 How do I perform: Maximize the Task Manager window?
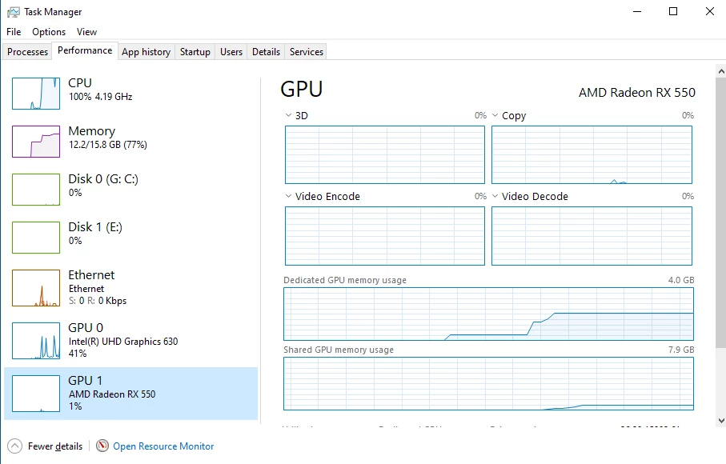coord(673,11)
